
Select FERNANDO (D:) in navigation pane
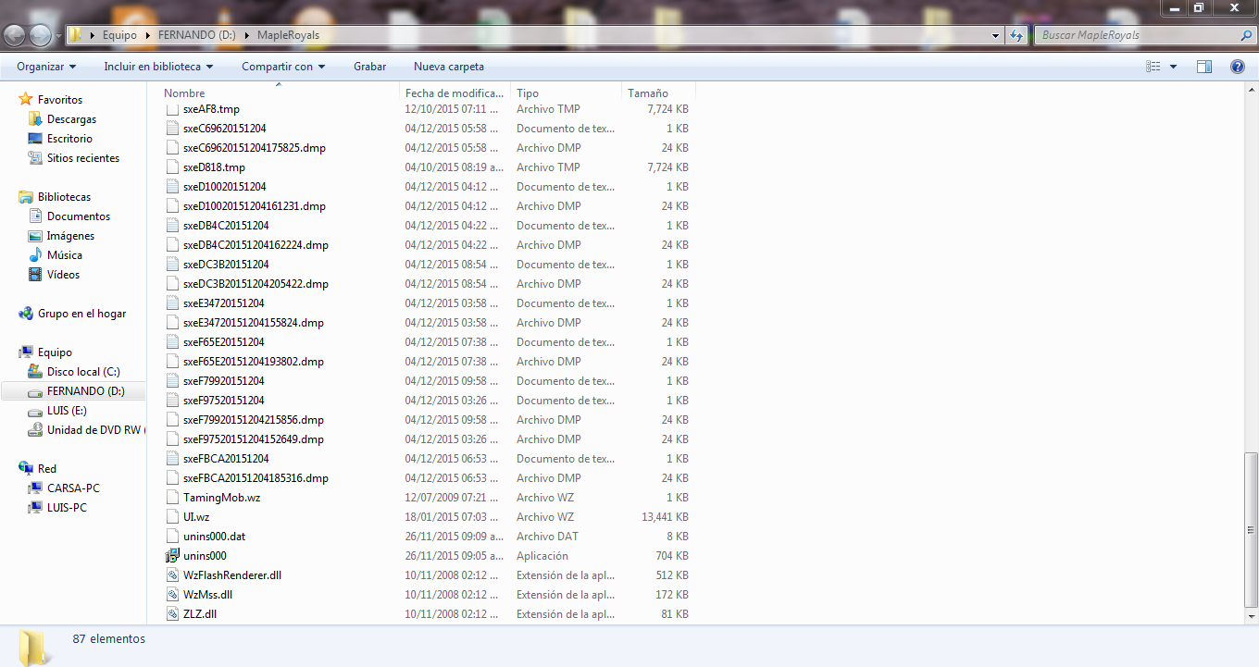click(x=85, y=391)
